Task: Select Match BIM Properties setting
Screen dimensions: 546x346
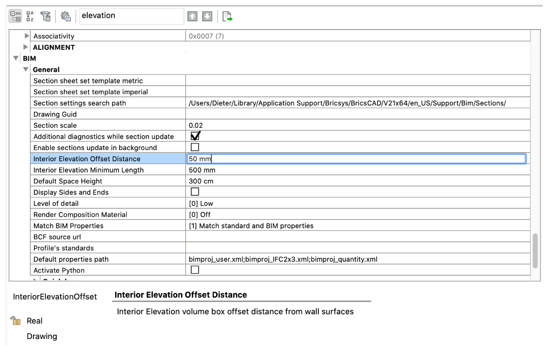Action: pyautogui.click(x=68, y=226)
